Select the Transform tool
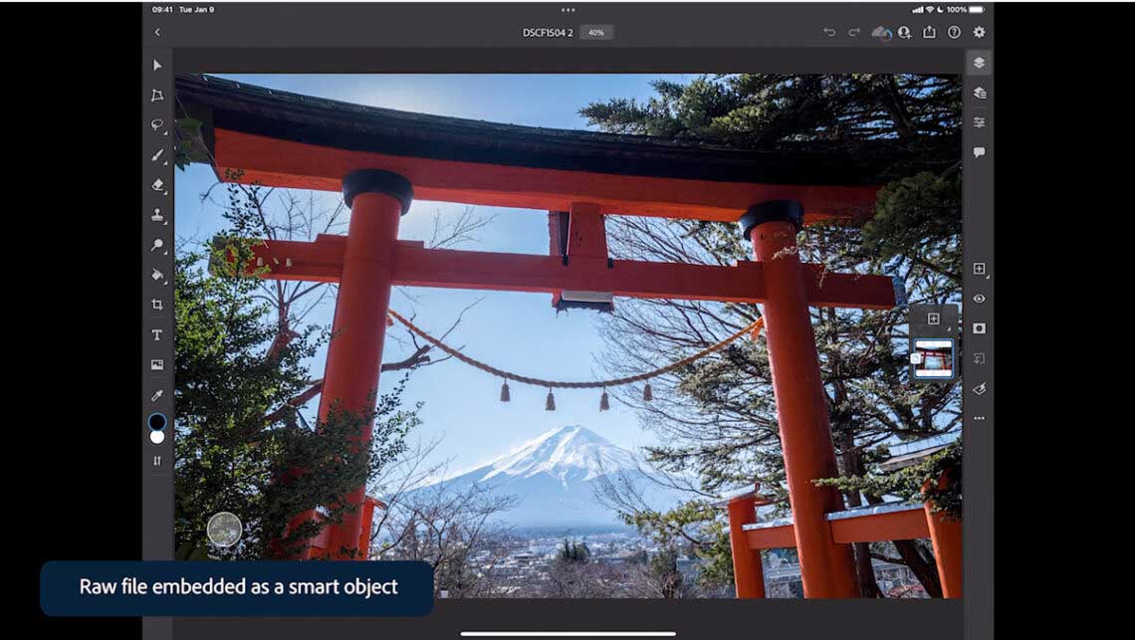 click(157, 96)
